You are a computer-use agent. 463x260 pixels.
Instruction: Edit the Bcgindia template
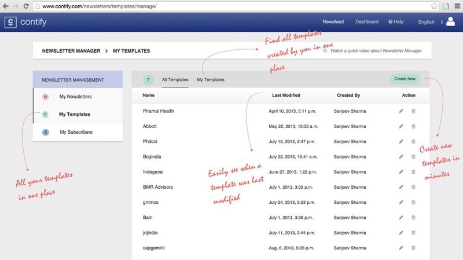400,156
